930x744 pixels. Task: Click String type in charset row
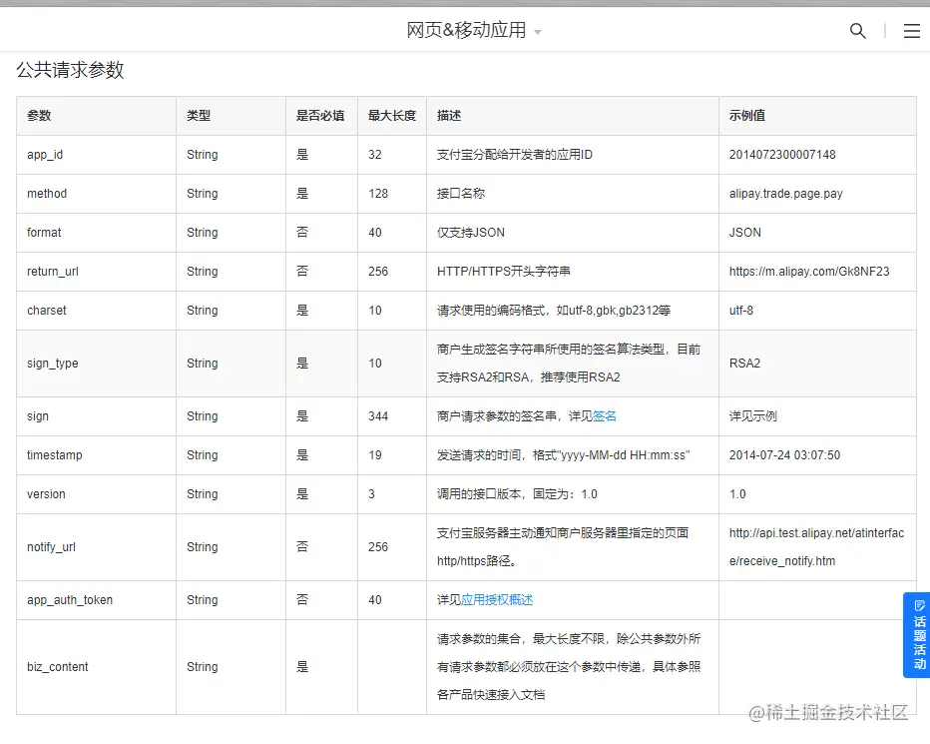pyautogui.click(x=203, y=311)
